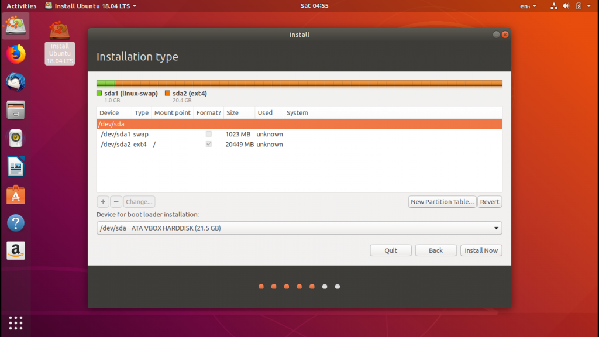Click the Change... button
Viewport: 599px width, 337px height.
pos(139,201)
